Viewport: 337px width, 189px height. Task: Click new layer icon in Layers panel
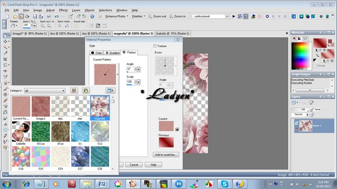tap(294, 103)
